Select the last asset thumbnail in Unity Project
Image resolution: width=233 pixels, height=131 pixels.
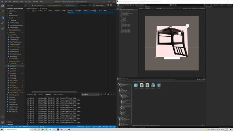[159, 86]
